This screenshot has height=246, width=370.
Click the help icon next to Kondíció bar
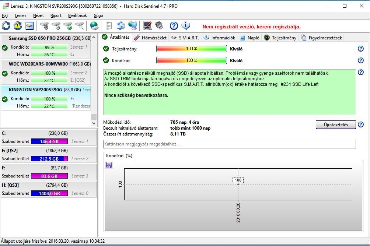point(360,60)
